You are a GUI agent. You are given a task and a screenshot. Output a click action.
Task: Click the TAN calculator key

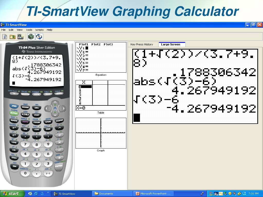(48, 129)
